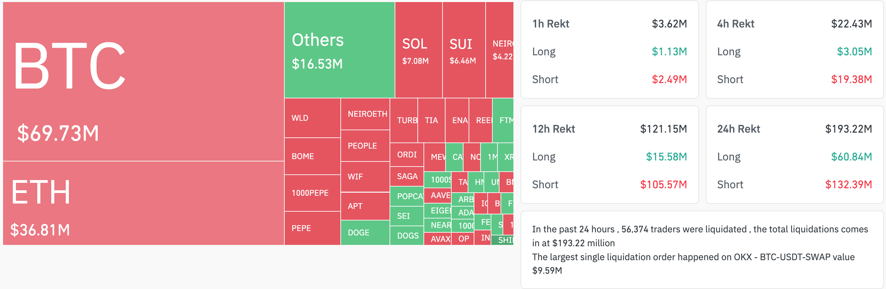The width and height of the screenshot is (886, 289).
Task: Click the 12h Rekt heading
Action: 553,129
